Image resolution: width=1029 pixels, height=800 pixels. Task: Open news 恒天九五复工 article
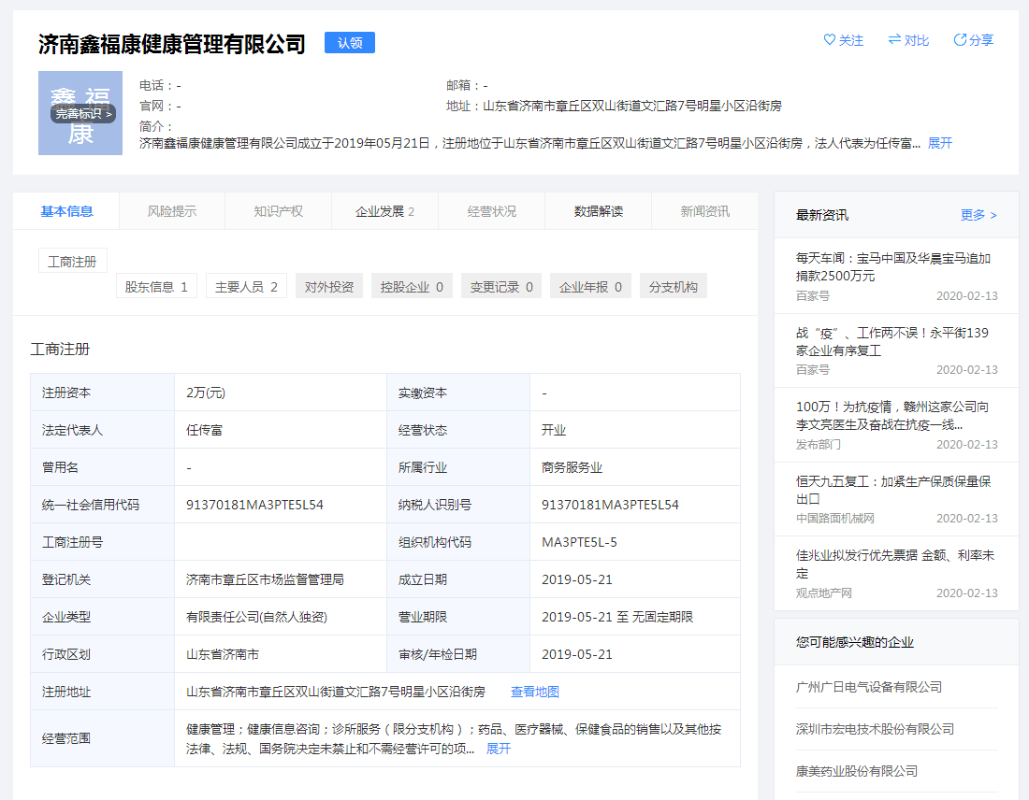(893, 490)
